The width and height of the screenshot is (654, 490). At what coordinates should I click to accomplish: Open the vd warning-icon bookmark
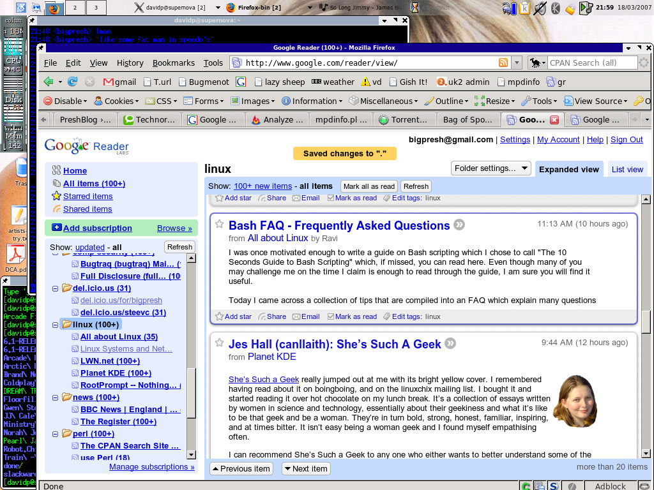(371, 82)
